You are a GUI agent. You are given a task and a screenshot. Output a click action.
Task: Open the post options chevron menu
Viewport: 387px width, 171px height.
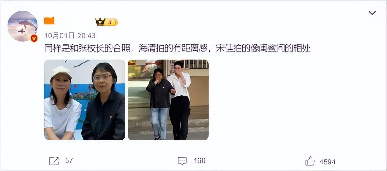click(372, 13)
